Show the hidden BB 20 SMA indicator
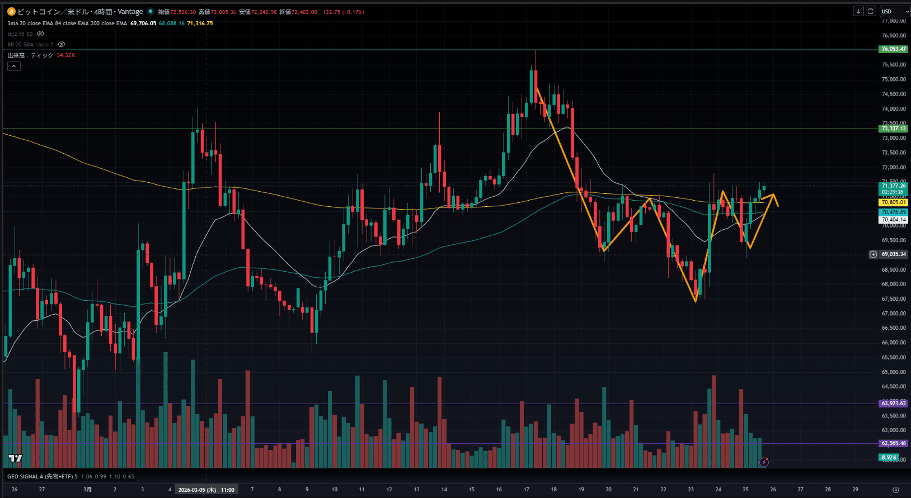 (62, 45)
